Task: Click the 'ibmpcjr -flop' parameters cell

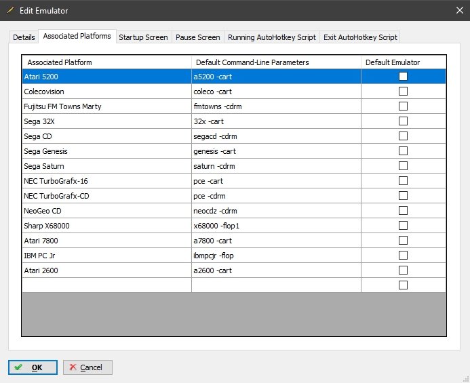Action: pos(276,256)
